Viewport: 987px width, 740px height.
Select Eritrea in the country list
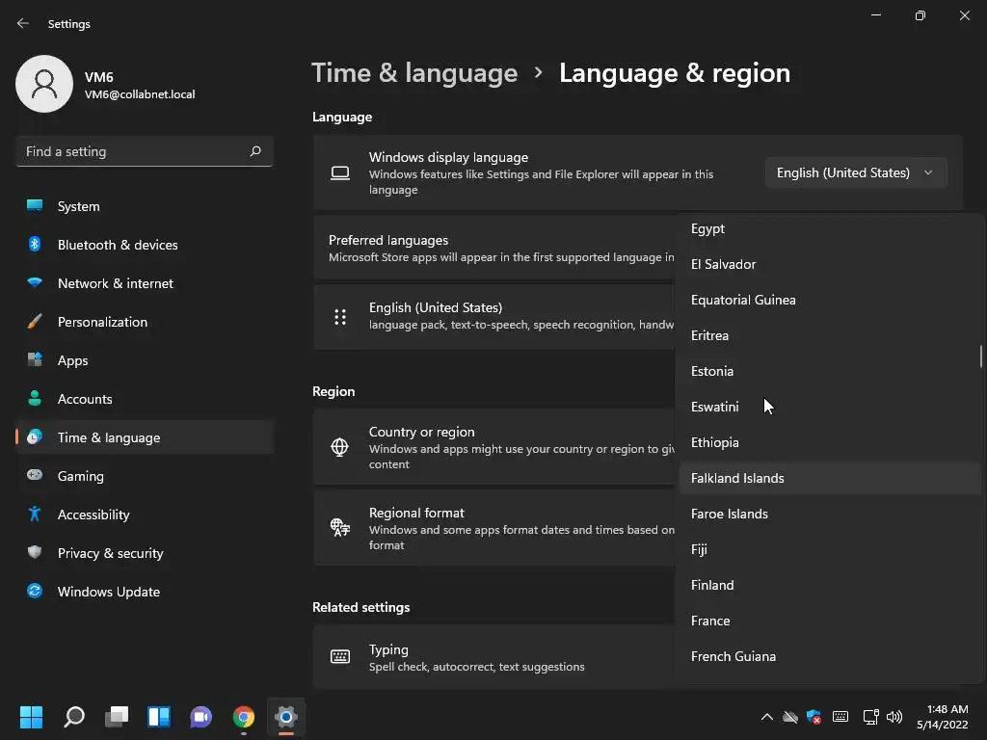click(830, 335)
